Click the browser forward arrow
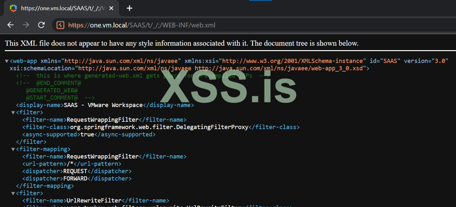456x207 pixels. [x=26, y=25]
